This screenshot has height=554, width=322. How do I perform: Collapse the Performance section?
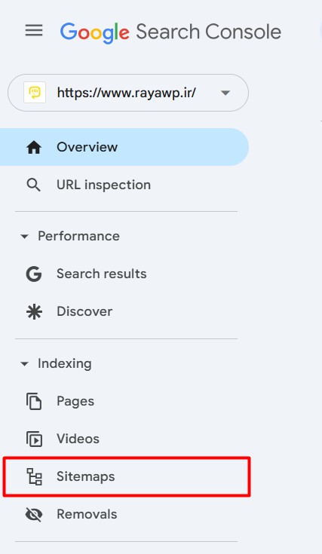coord(24,237)
